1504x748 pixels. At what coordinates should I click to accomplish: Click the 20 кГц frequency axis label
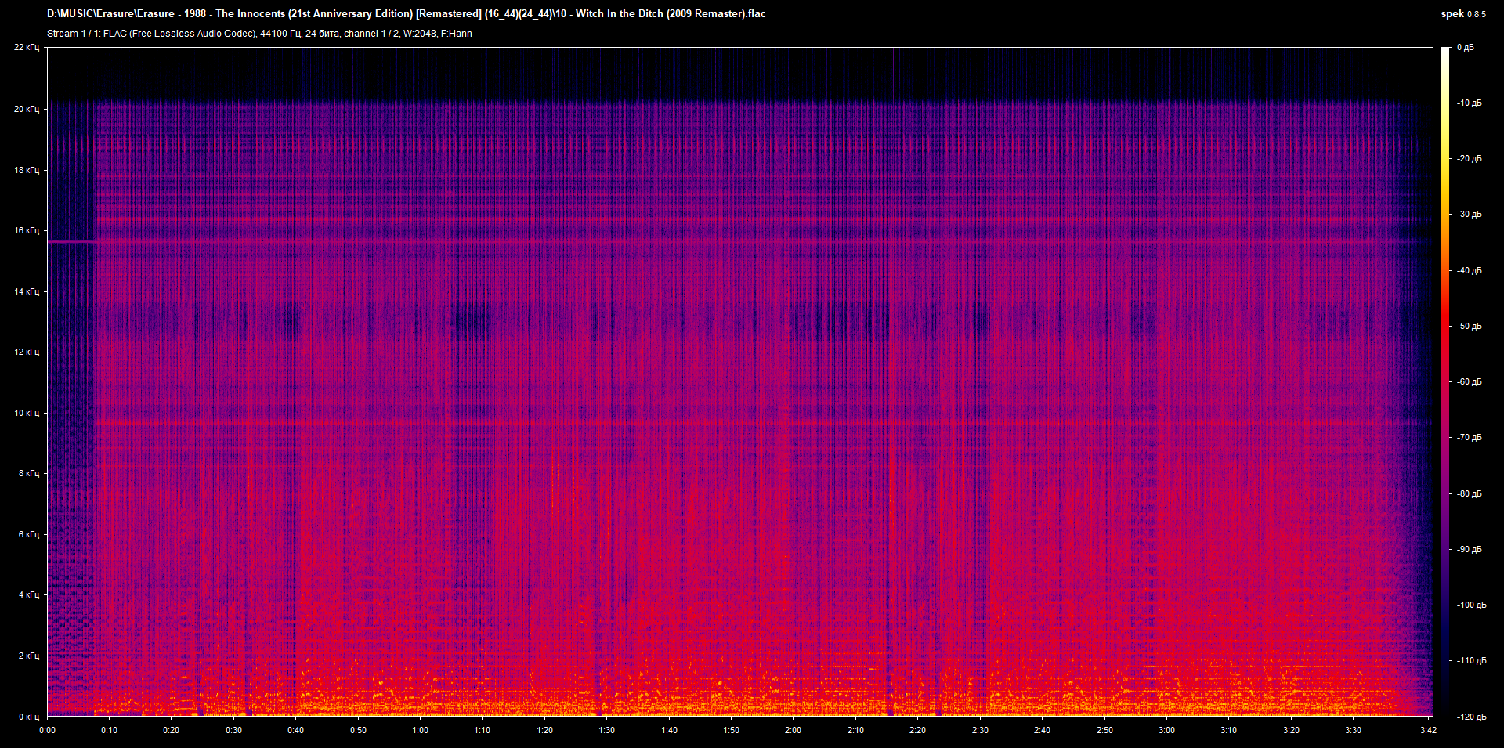pos(27,109)
